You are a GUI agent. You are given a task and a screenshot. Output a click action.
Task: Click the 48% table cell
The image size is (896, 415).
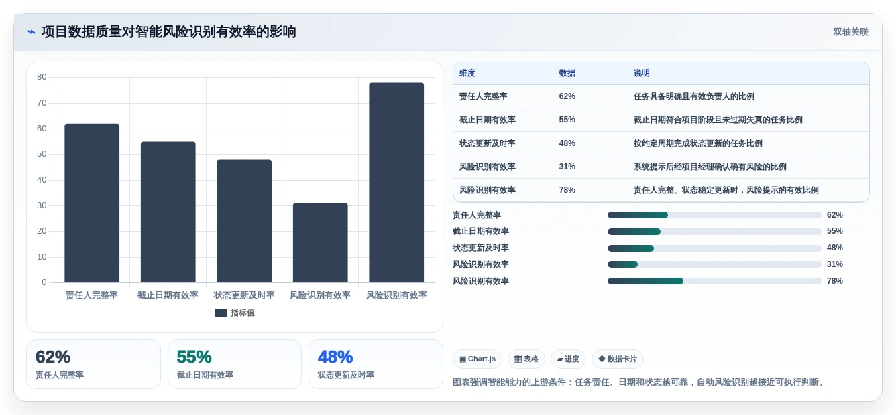tap(567, 143)
